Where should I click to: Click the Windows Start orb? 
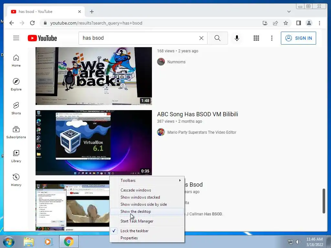(x=8, y=242)
